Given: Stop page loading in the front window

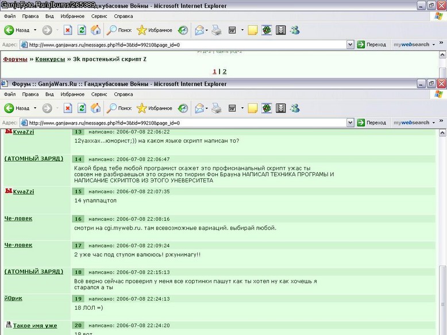Looking at the screenshot, I should [68, 108].
